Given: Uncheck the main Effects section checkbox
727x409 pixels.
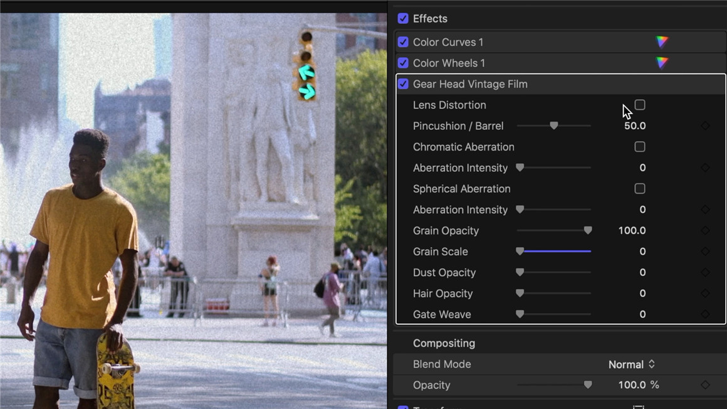Looking at the screenshot, I should [403, 19].
